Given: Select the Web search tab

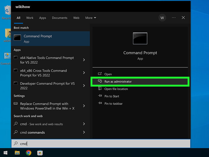Looking at the screenshot, I should tap(76, 18).
